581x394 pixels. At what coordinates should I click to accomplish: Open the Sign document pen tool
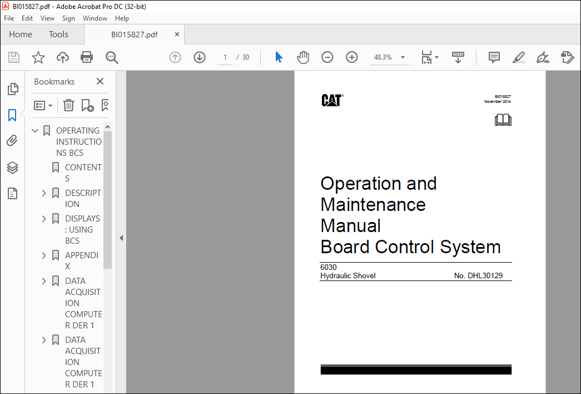pos(543,57)
